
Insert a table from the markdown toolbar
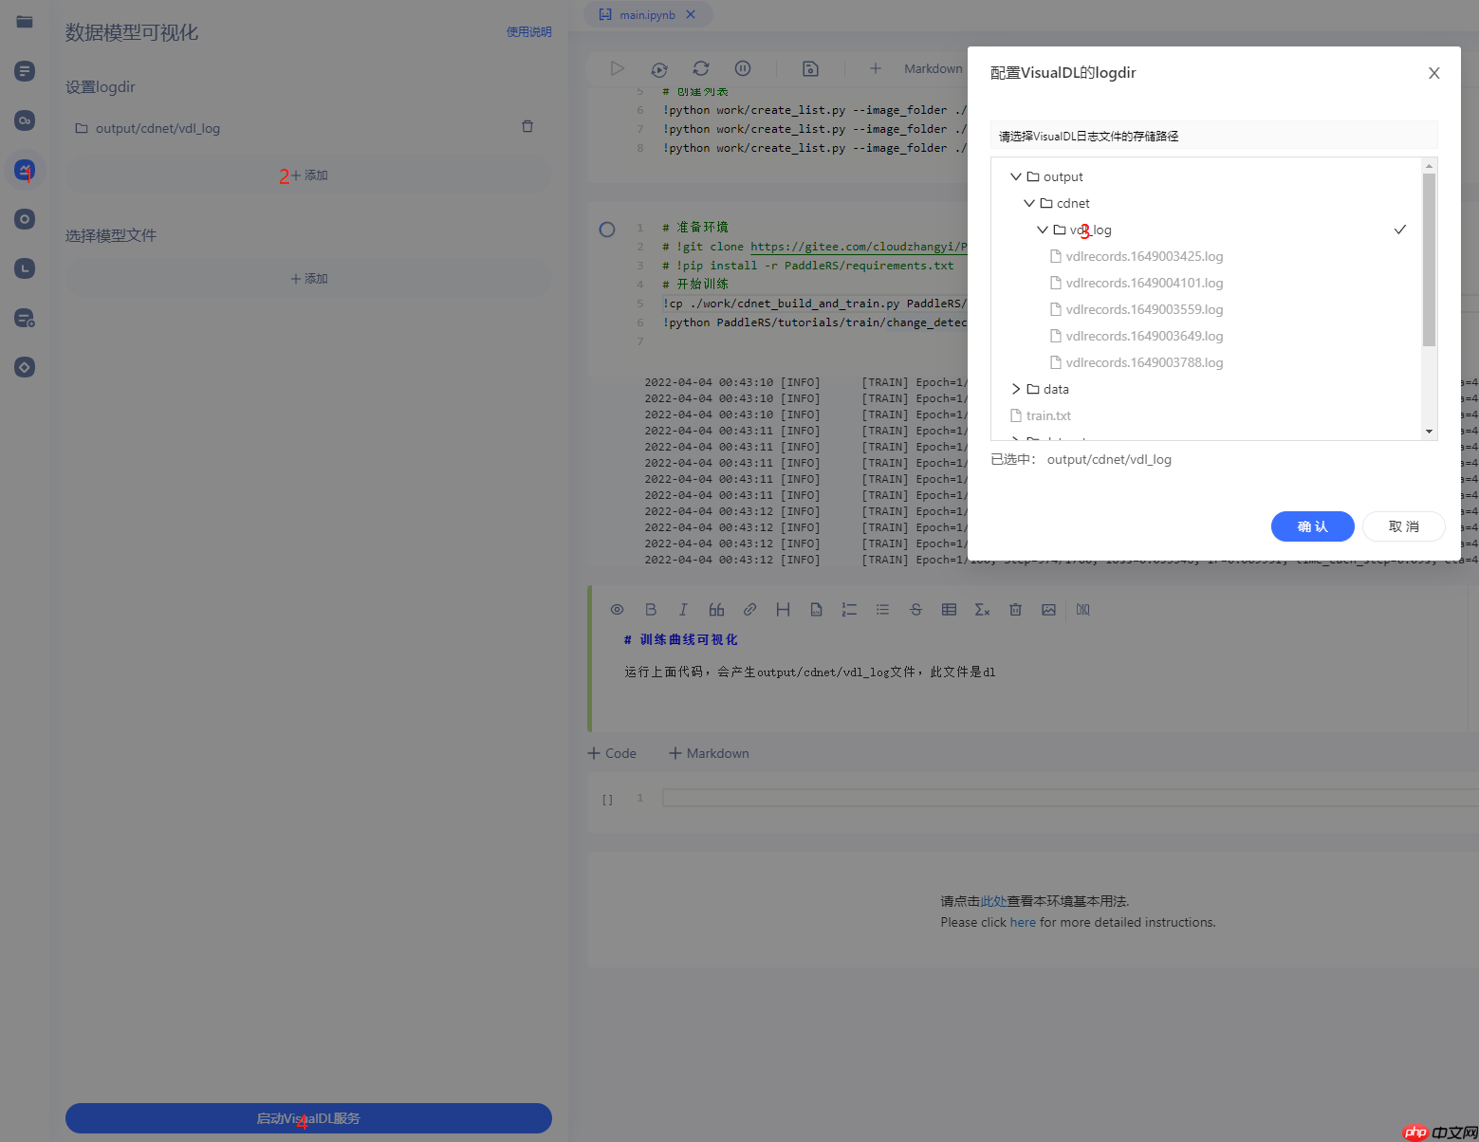(x=949, y=609)
